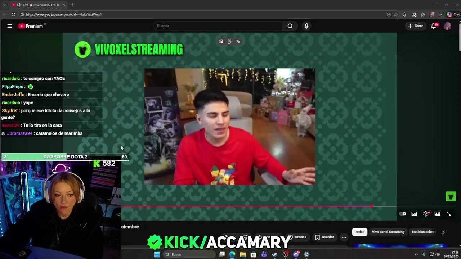
Task: Select the 'Todos' filter chip
Action: point(360,232)
